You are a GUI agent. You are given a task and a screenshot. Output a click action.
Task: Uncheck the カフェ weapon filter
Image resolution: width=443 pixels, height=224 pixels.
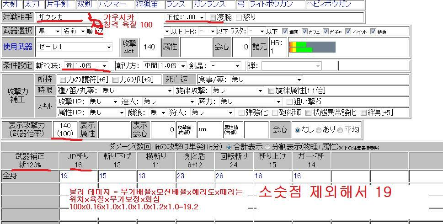305,32
